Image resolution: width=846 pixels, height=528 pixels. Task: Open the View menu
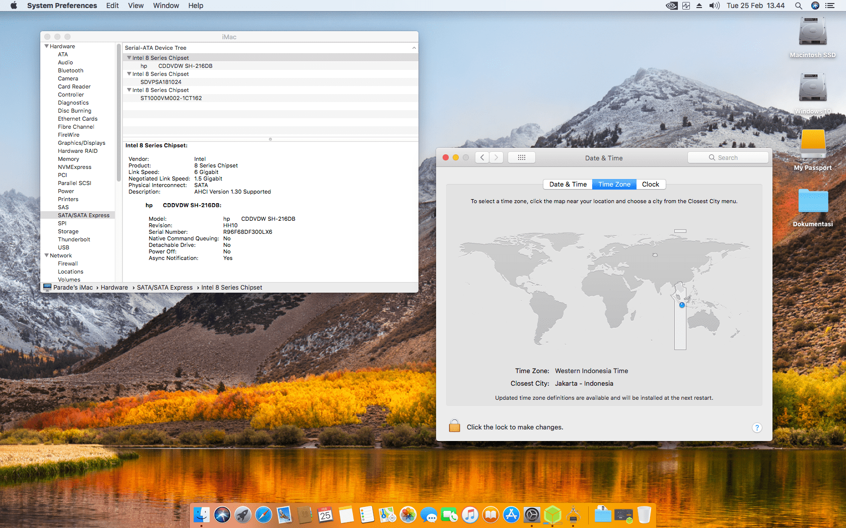[x=136, y=6]
